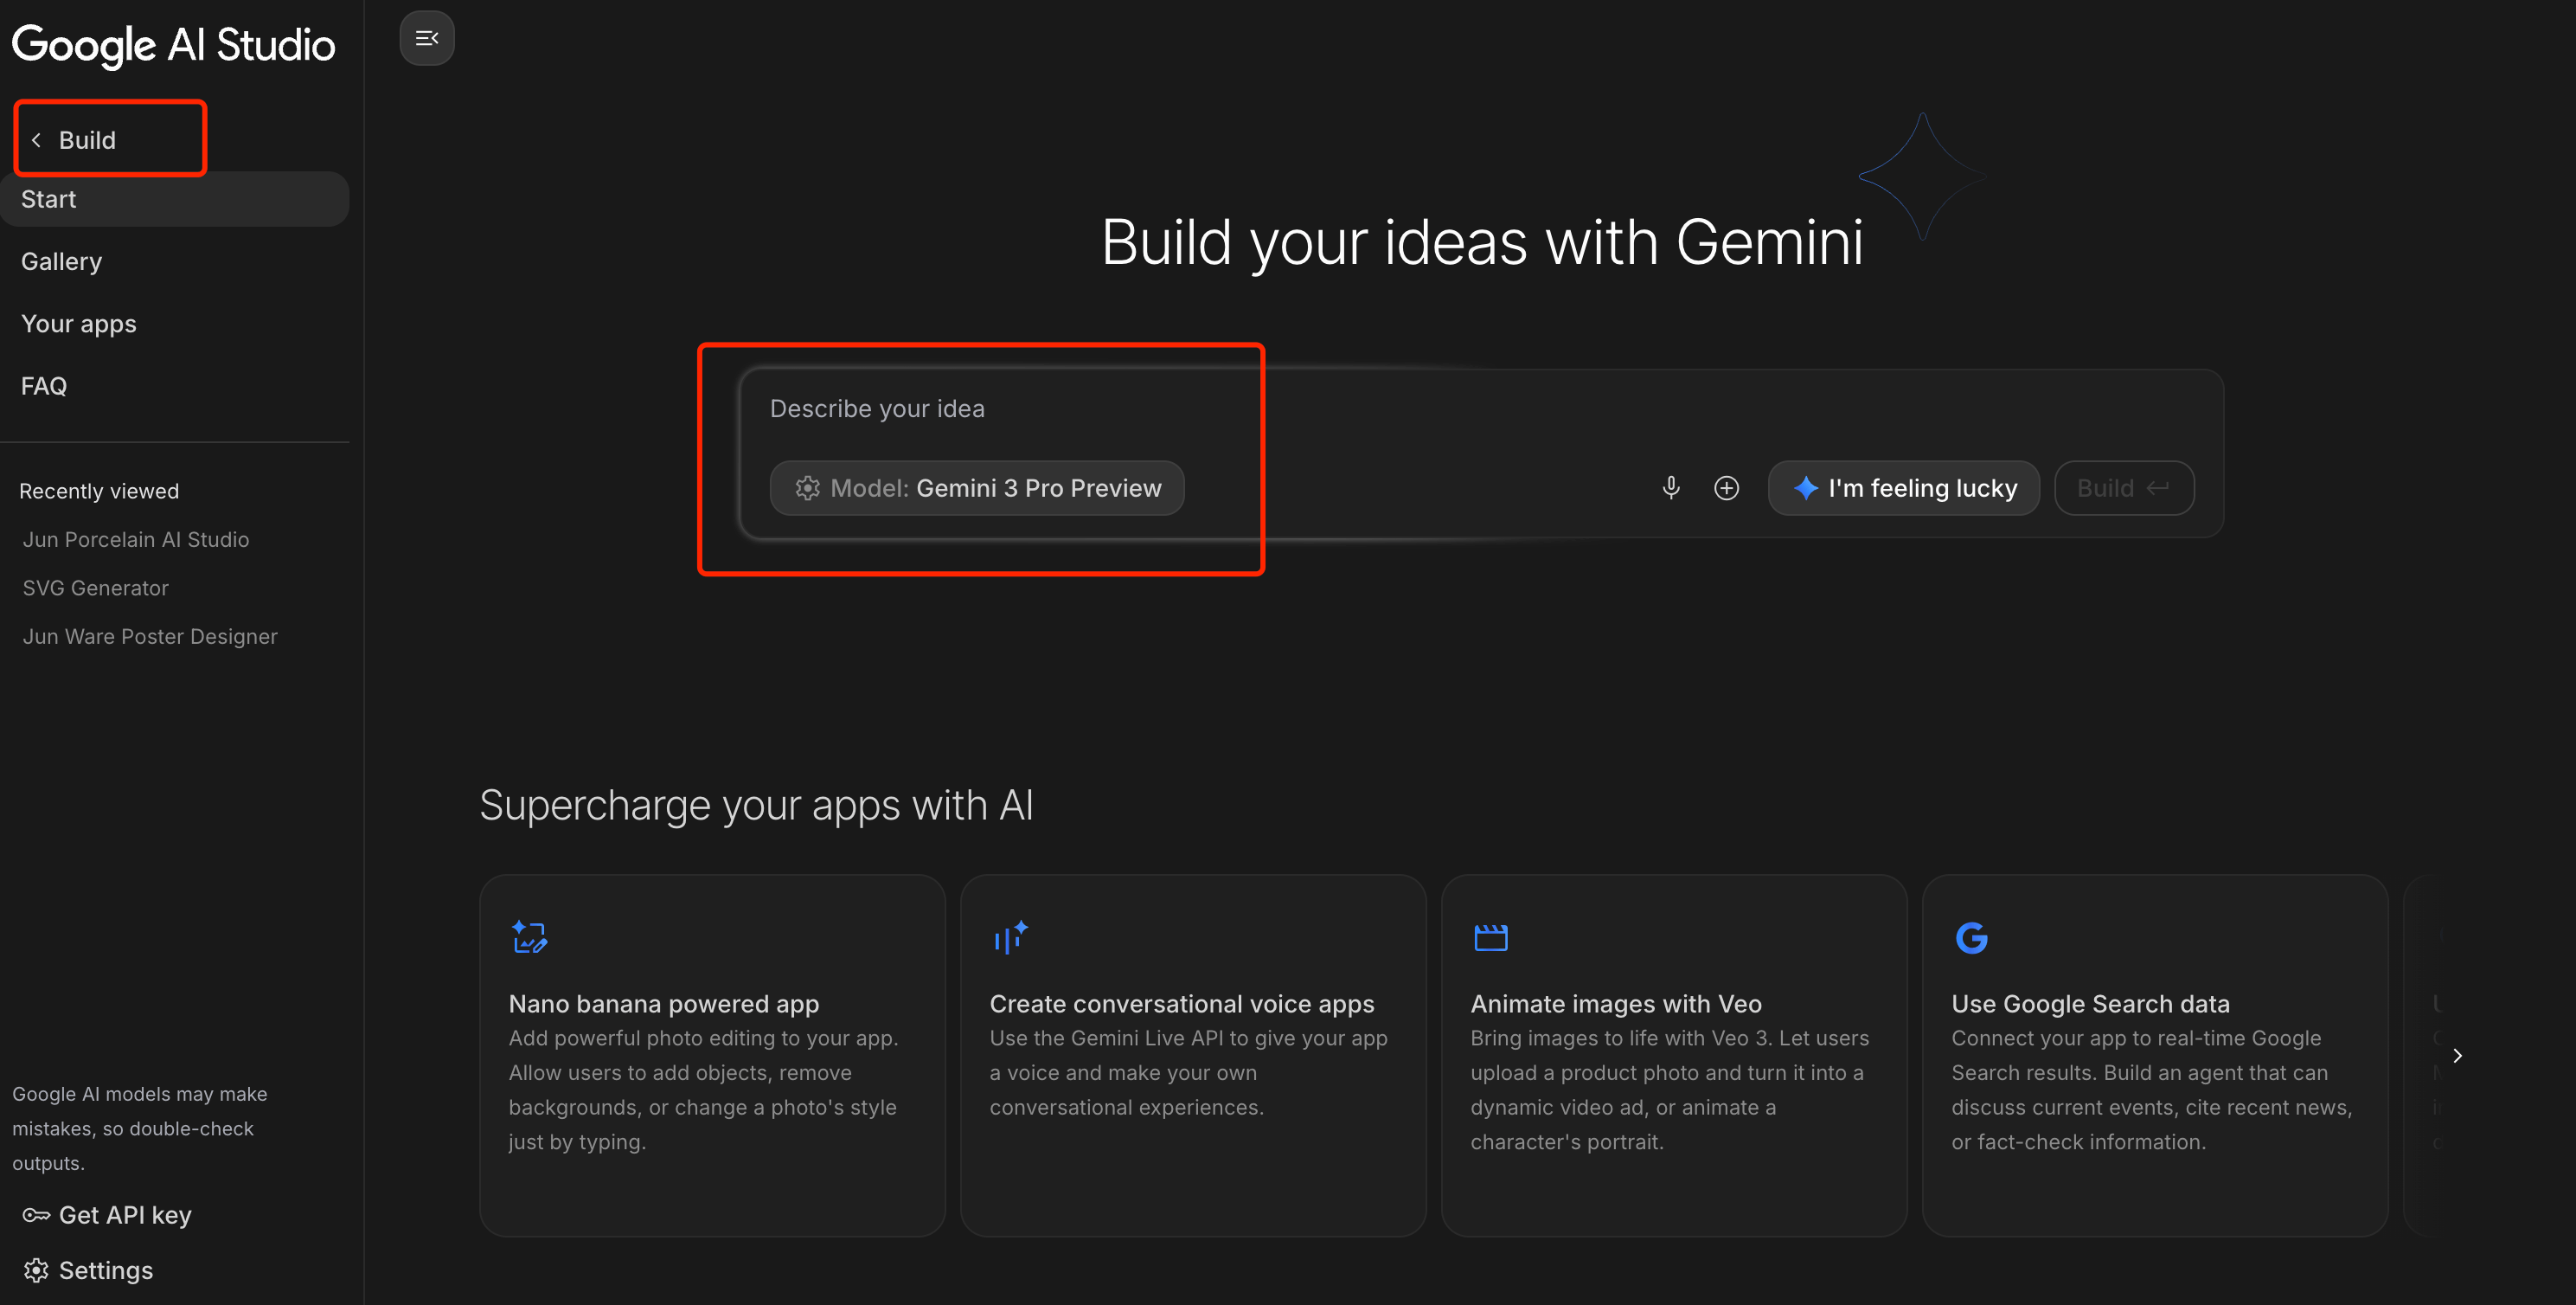
Task: Click the Nano banana card icon
Action: [x=529, y=936]
